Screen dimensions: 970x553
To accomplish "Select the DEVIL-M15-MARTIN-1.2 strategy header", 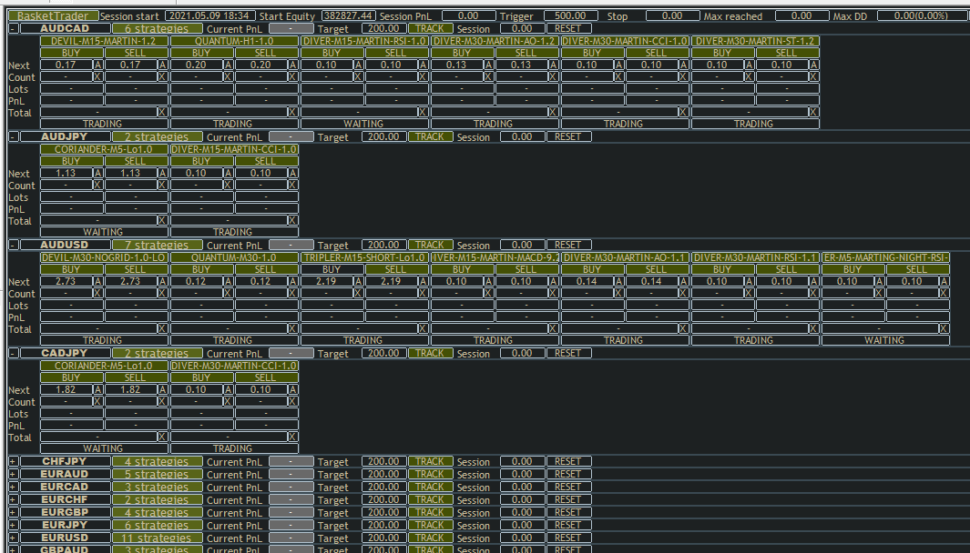I will (104, 41).
